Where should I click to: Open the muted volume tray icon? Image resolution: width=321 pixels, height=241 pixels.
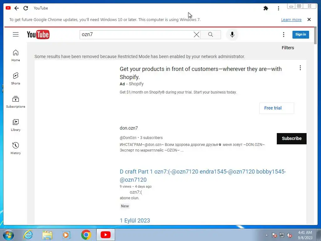pos(289,235)
